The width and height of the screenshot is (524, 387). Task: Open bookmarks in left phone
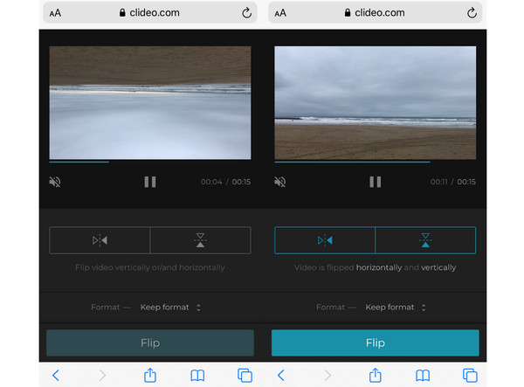coord(197,376)
